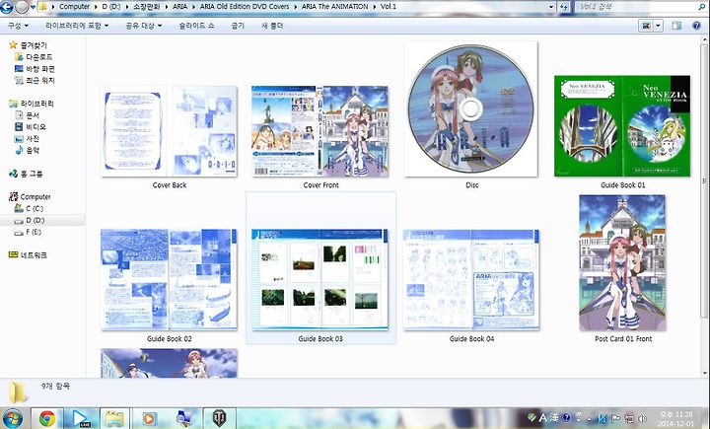Select 다운로드 in the navigation pane
The width and height of the screenshot is (710, 429).
click(x=34, y=57)
